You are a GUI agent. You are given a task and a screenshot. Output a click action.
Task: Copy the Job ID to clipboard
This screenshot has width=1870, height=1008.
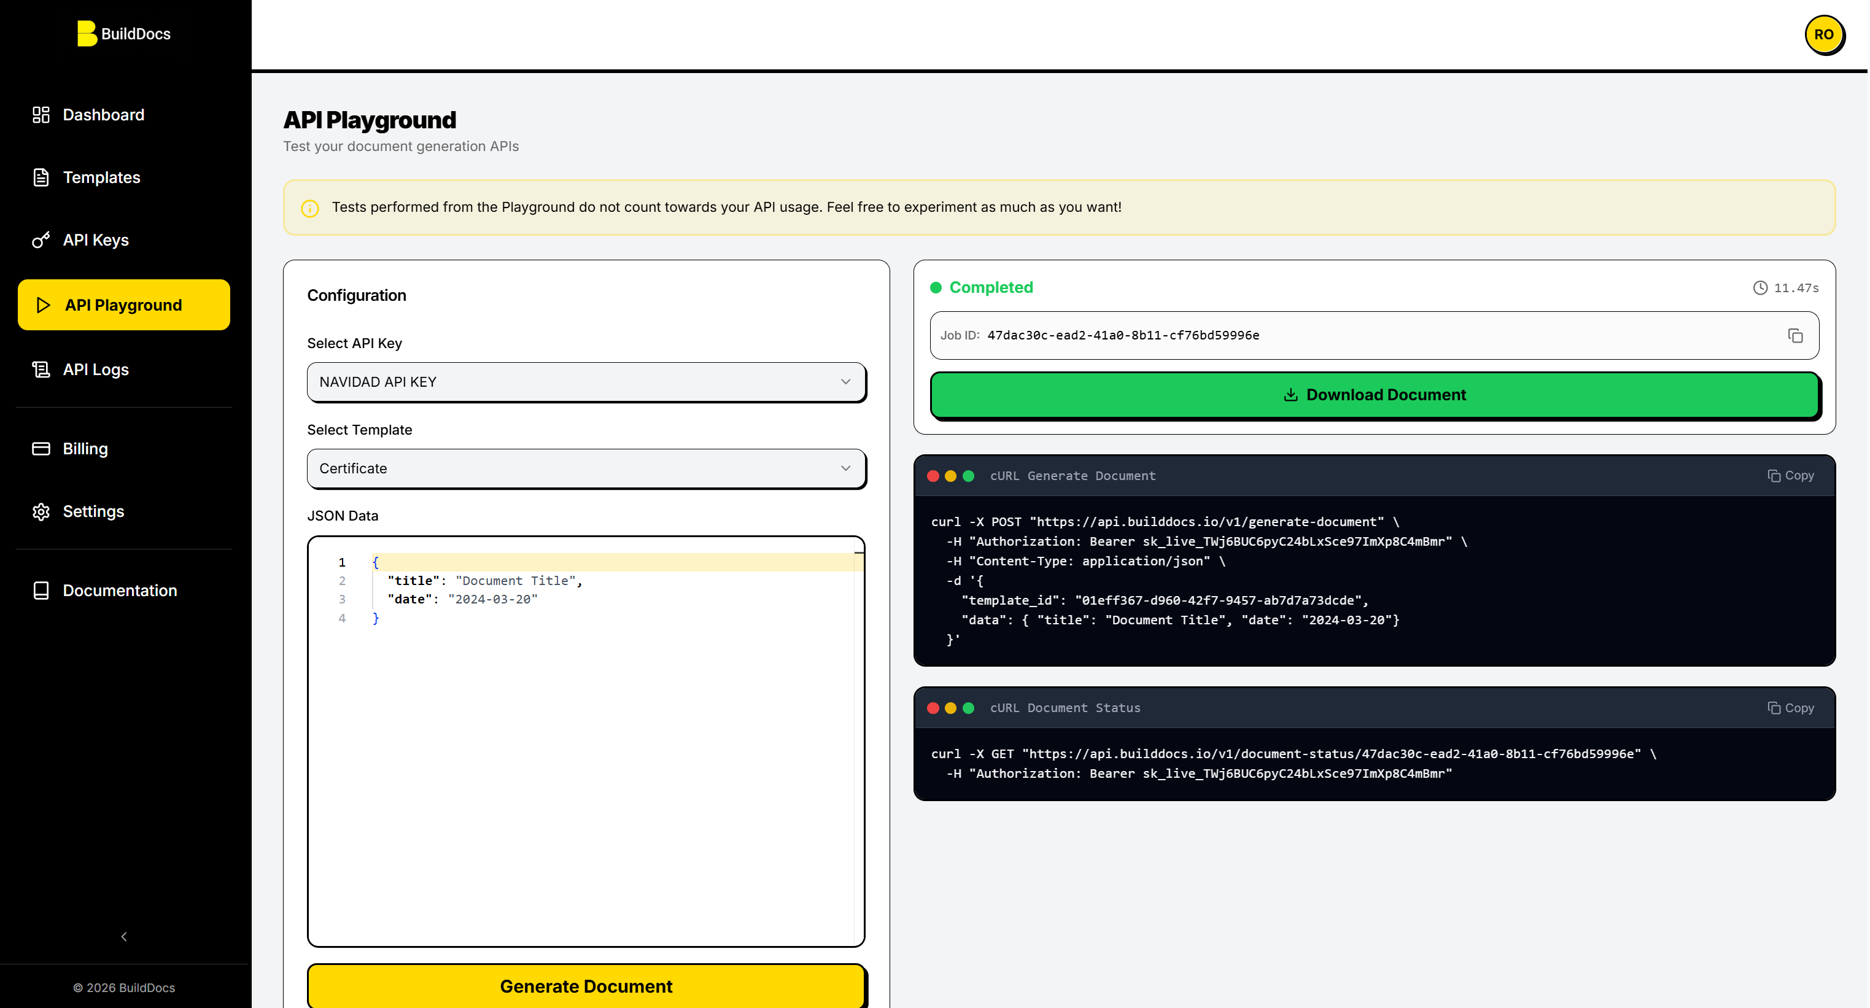pyautogui.click(x=1794, y=335)
